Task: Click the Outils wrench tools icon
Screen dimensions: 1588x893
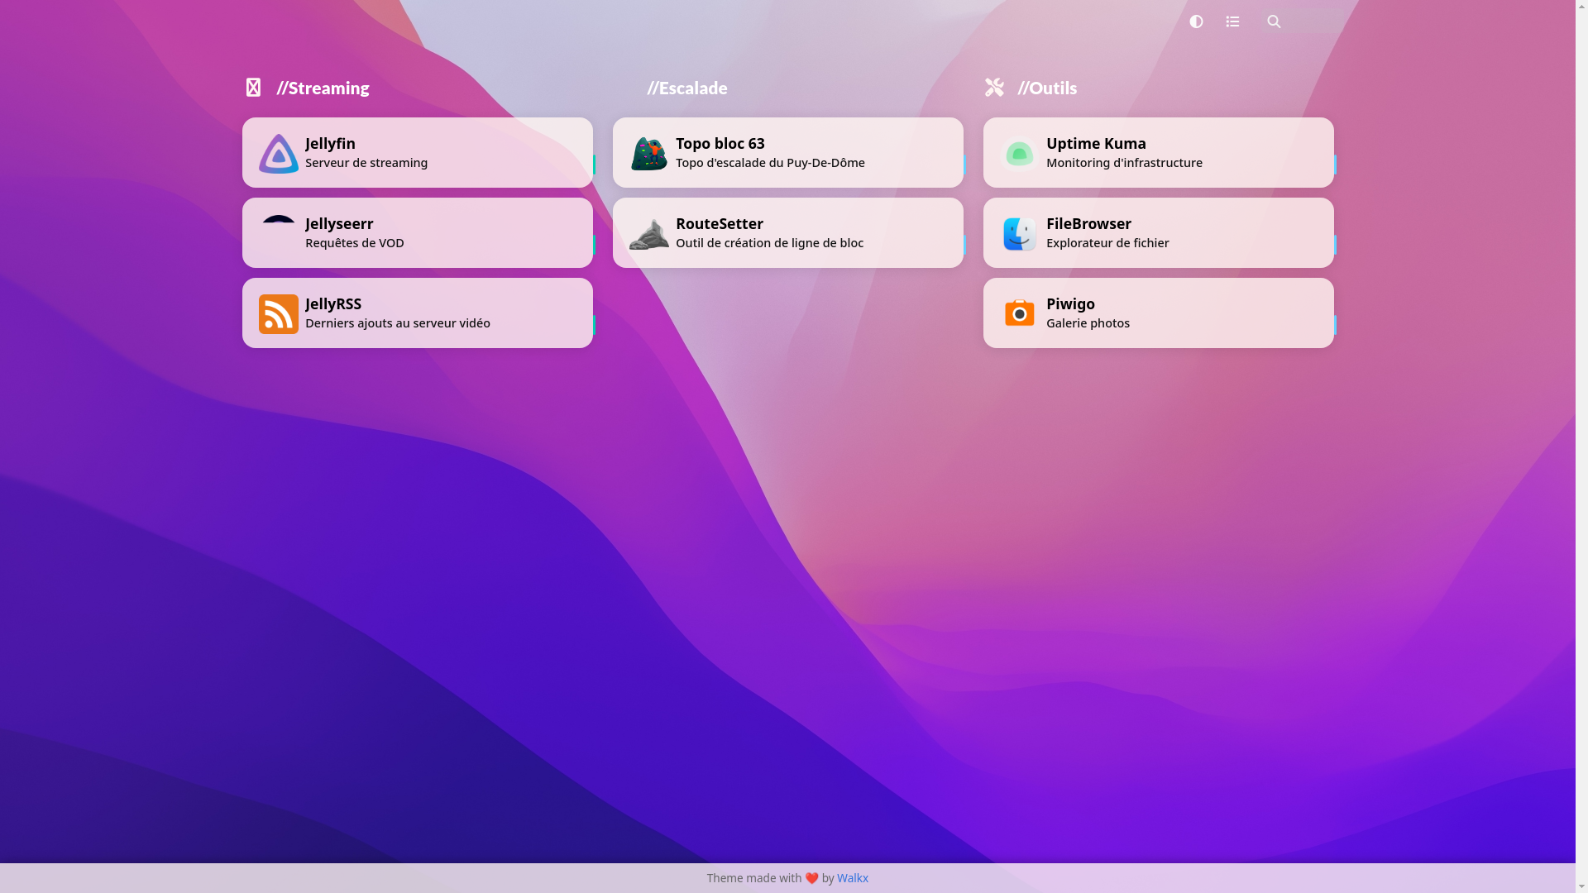Action: pyautogui.click(x=994, y=88)
